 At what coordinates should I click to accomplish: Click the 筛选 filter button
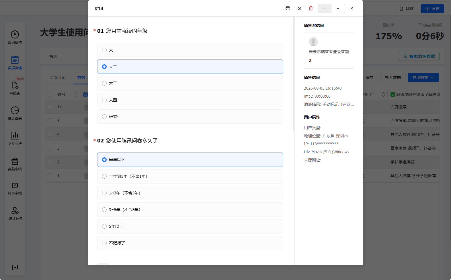pos(53,56)
